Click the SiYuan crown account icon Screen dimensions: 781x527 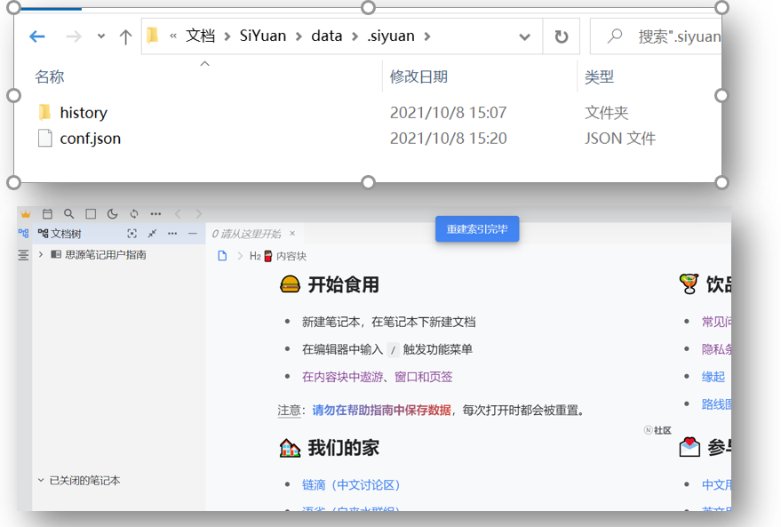coord(26,214)
